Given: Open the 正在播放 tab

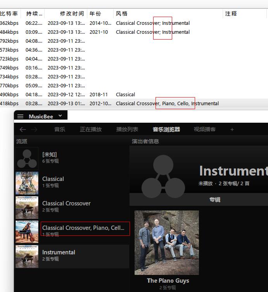Looking at the screenshot, I should (91, 130).
